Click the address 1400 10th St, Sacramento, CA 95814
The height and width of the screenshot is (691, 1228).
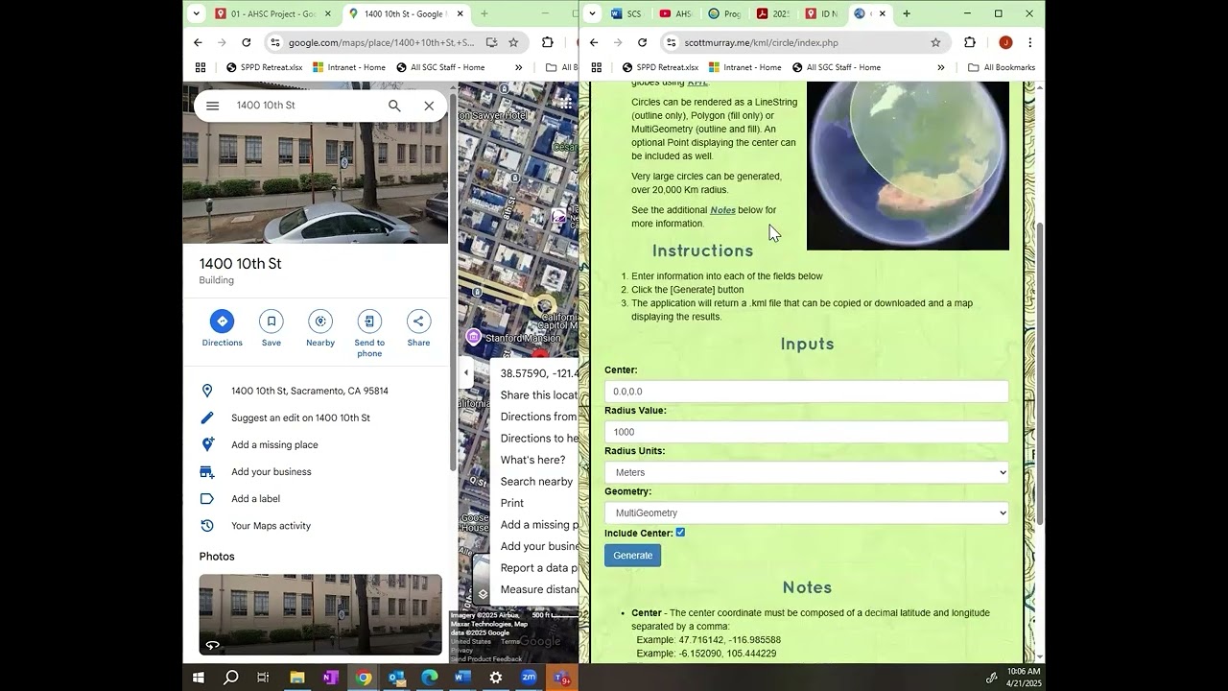click(x=310, y=391)
